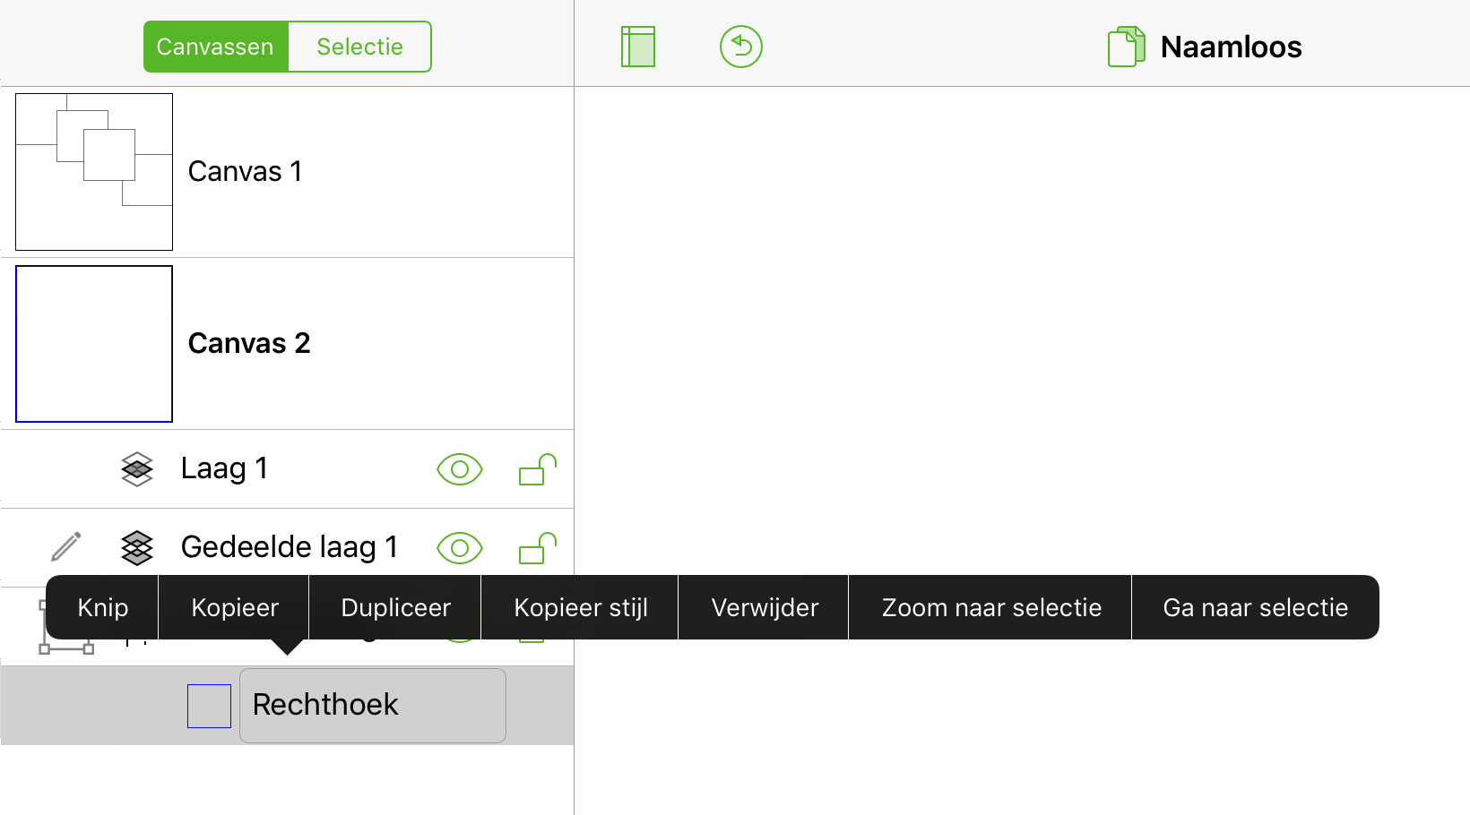Select the Laag 1 layer stack icon
Viewport: 1470px width, 815px height.
tap(136, 468)
